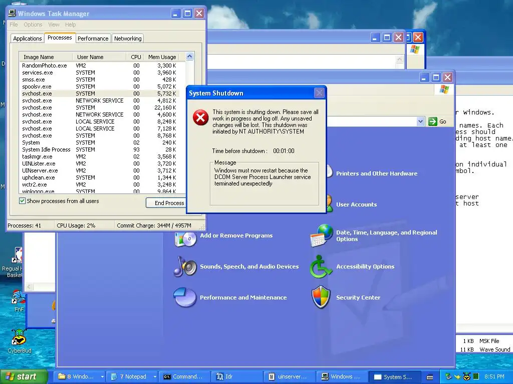
Task: Select the Processes tab
Action: [60, 37]
